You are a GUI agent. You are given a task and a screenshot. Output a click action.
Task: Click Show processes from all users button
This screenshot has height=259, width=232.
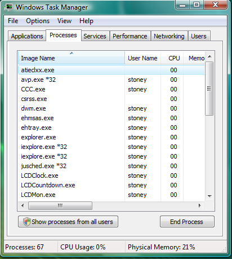pos(68,222)
